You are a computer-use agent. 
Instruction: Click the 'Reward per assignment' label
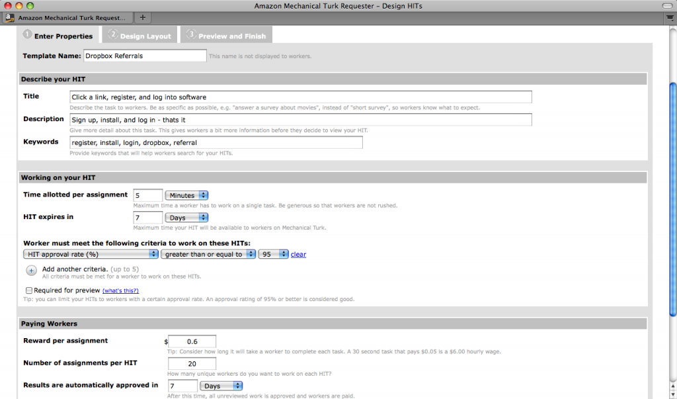pyautogui.click(x=65, y=341)
